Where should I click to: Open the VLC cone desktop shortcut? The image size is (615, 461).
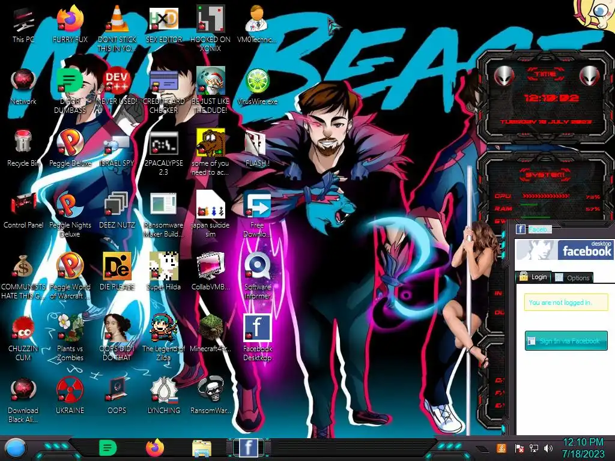pyautogui.click(x=117, y=29)
